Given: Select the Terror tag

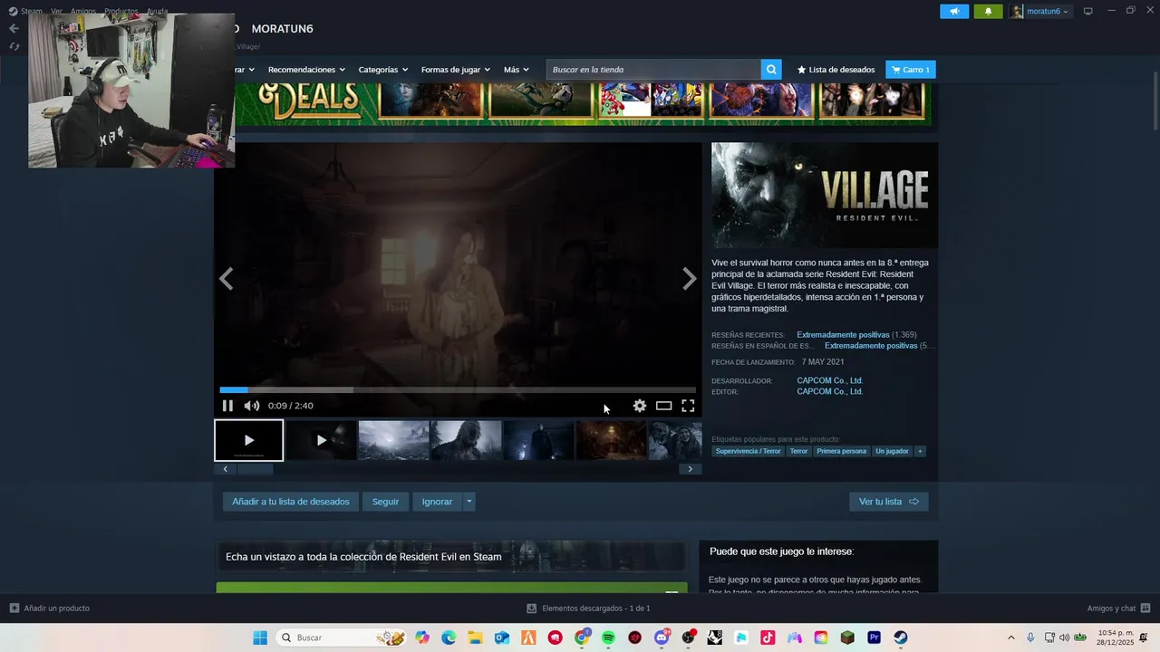Looking at the screenshot, I should pos(798,451).
